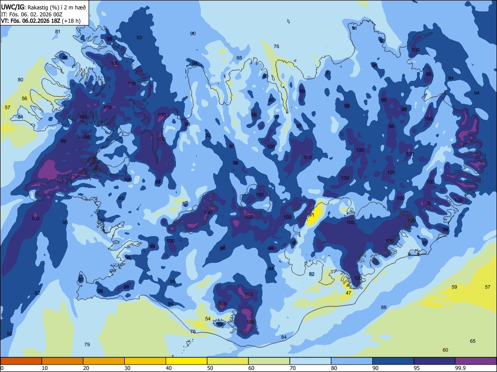The image size is (497, 372).
Task: Click the title 'UWC/IG: Rakastig (%) í 2 m hæð'
Action: coord(43,7)
